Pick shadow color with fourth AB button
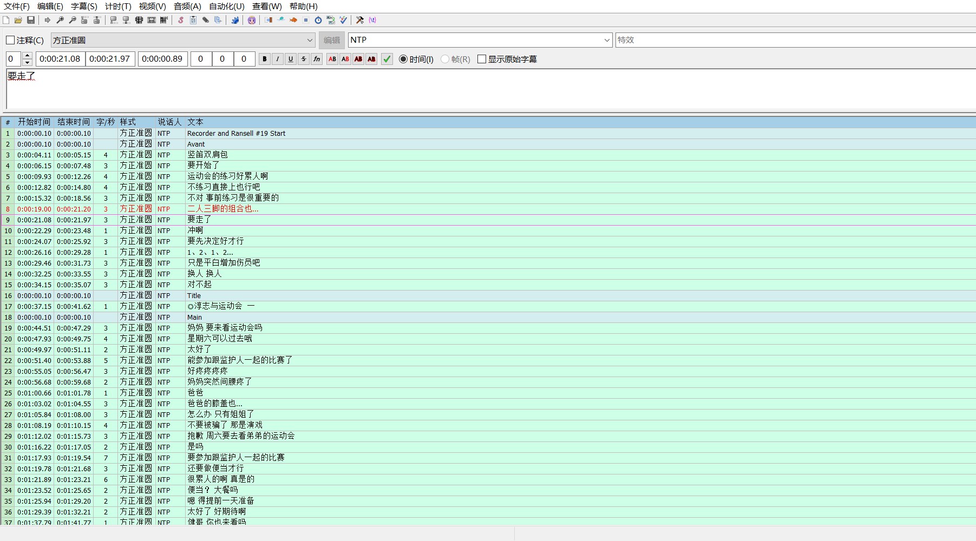Image resolution: width=976 pixels, height=541 pixels. point(371,59)
